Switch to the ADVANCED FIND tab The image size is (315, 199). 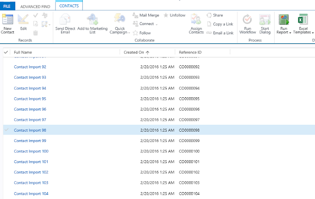pos(35,6)
